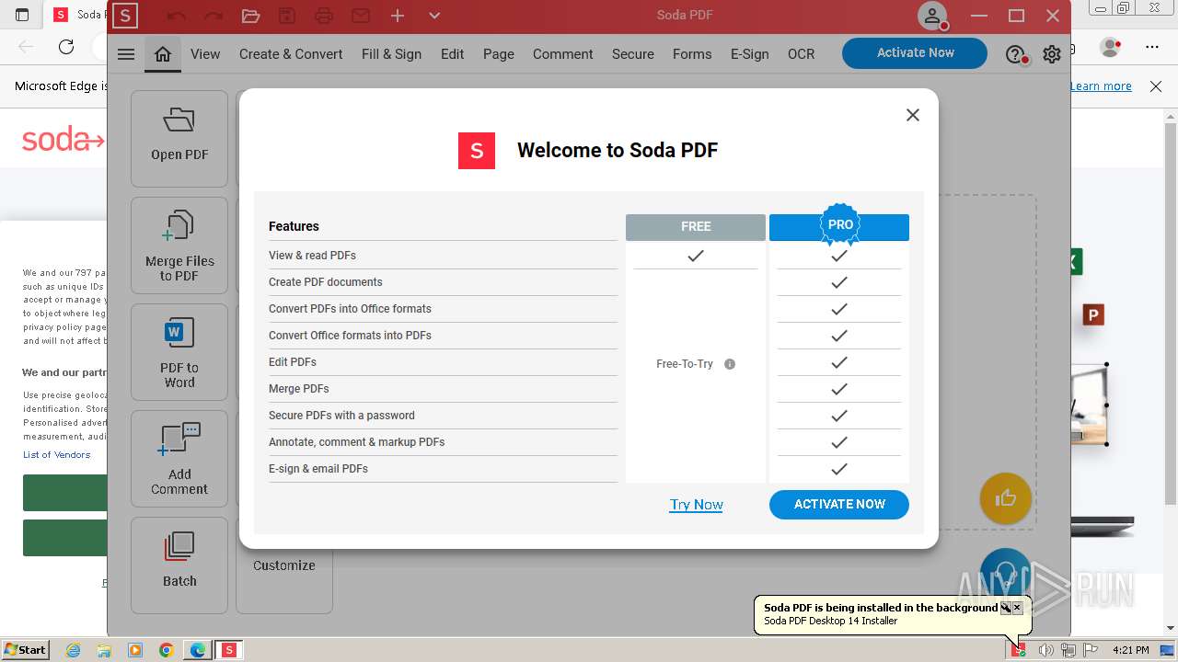Image resolution: width=1178 pixels, height=662 pixels.
Task: Click the soda logo on the web page
Action: click(x=63, y=141)
